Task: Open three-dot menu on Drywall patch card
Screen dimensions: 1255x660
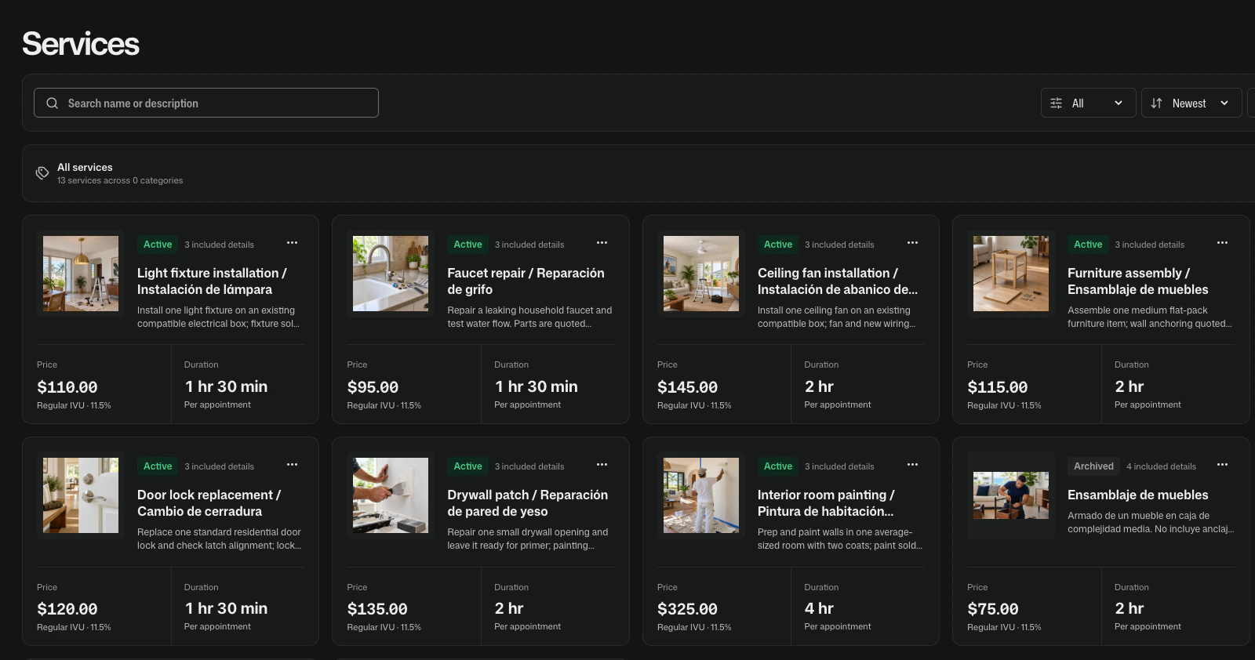Action: [x=602, y=465]
